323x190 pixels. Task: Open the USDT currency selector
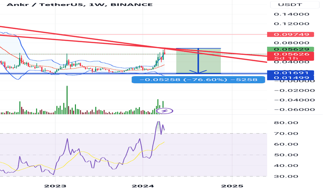295,4
